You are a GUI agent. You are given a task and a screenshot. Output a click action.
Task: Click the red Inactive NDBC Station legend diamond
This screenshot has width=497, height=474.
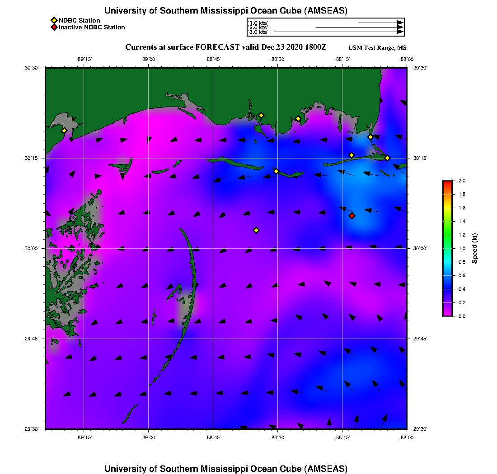(x=54, y=28)
